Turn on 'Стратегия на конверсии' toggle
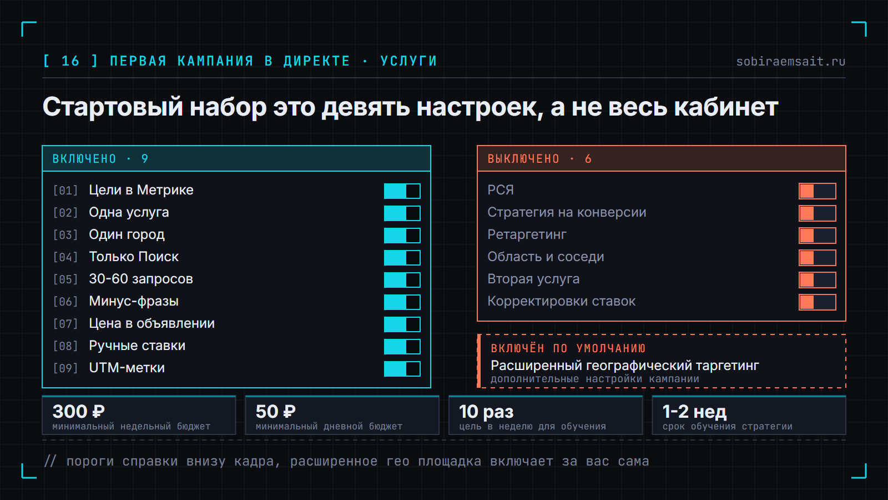 [818, 213]
